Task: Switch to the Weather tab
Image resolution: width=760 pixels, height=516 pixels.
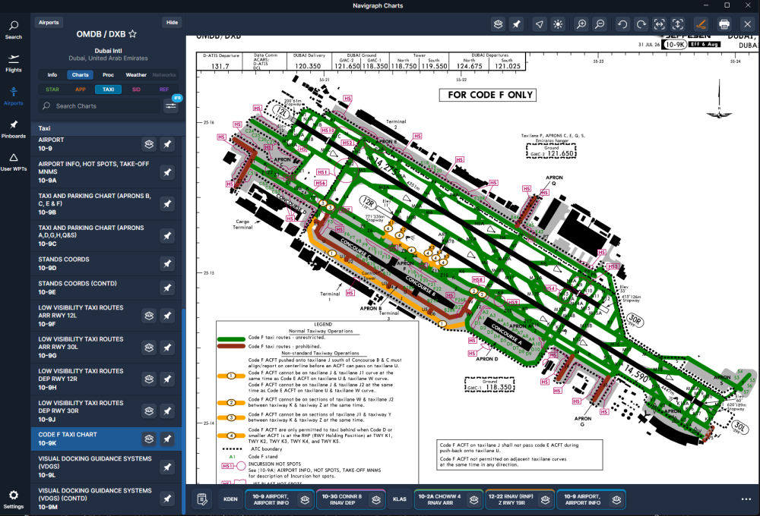Action: point(136,75)
